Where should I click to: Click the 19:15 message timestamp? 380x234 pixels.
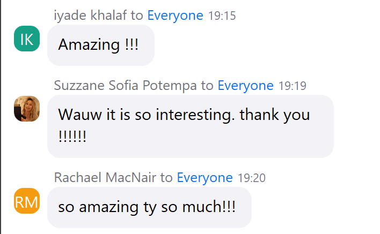[x=221, y=16]
